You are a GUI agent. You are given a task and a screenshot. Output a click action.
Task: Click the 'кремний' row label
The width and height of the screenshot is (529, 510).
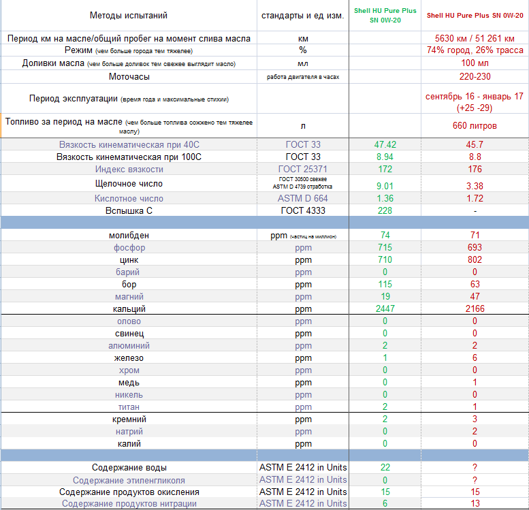coord(129,419)
